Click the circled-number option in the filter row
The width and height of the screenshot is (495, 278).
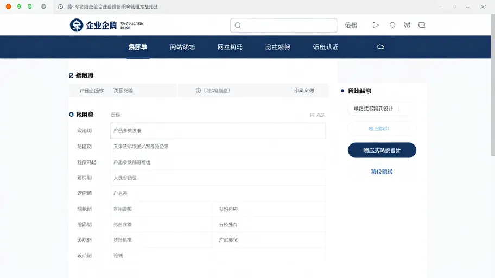(x=213, y=91)
